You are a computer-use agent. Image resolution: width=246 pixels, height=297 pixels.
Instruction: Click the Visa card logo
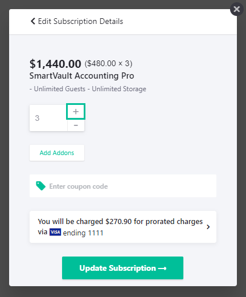click(55, 232)
